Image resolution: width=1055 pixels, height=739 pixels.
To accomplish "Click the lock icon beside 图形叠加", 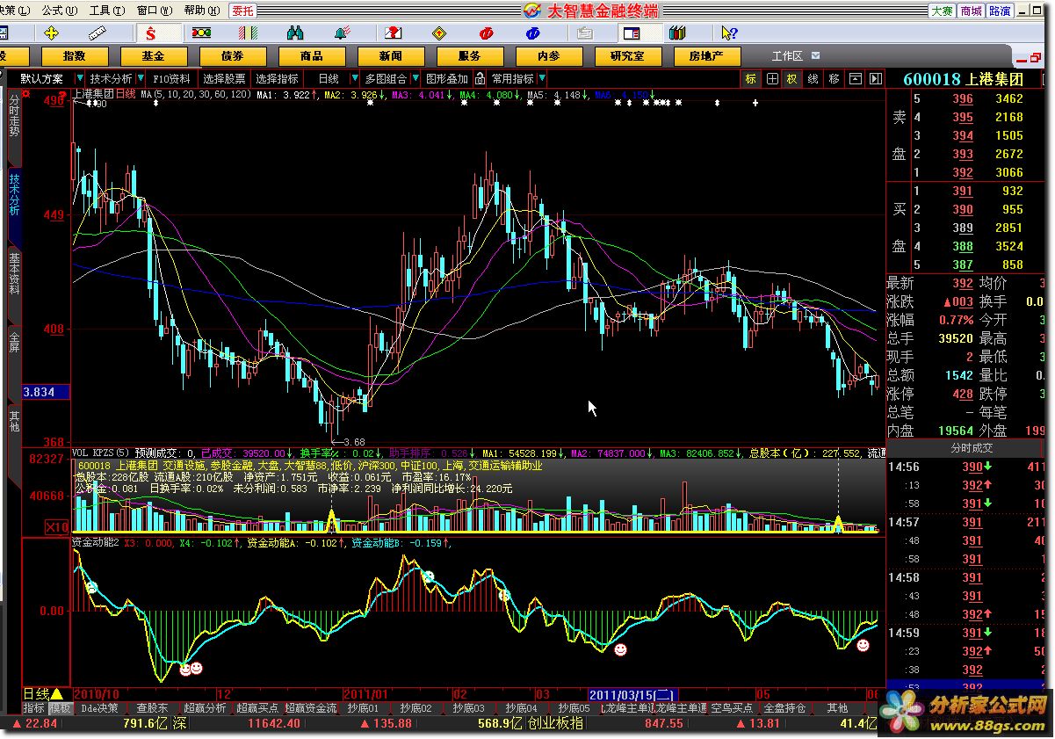I will pyautogui.click(x=481, y=78).
